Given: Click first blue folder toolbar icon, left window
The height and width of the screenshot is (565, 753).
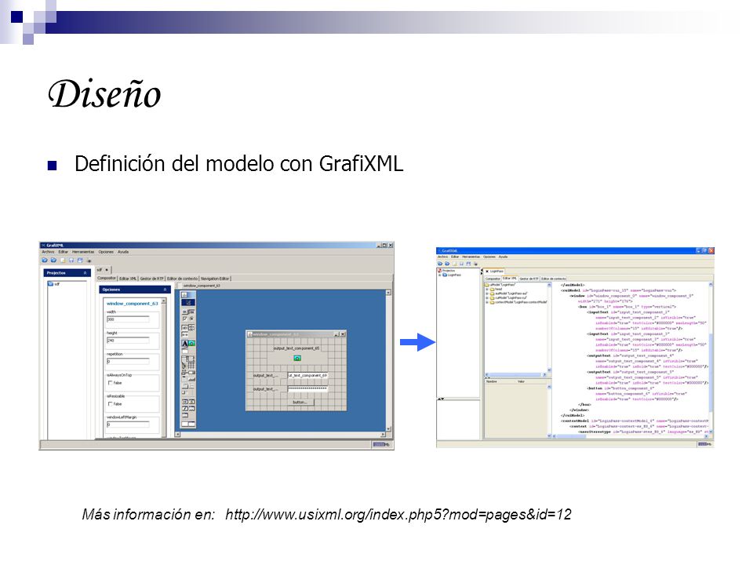Looking at the screenshot, I should pyautogui.click(x=45, y=260).
